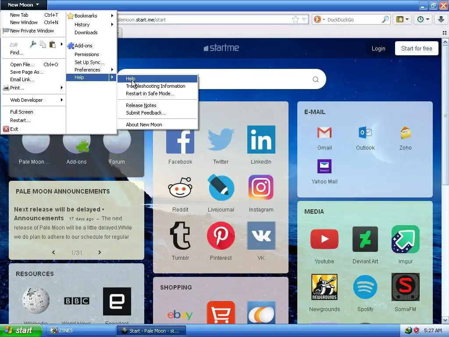Choose Troubleshooting Information
The height and width of the screenshot is (337, 449).
point(157,86)
